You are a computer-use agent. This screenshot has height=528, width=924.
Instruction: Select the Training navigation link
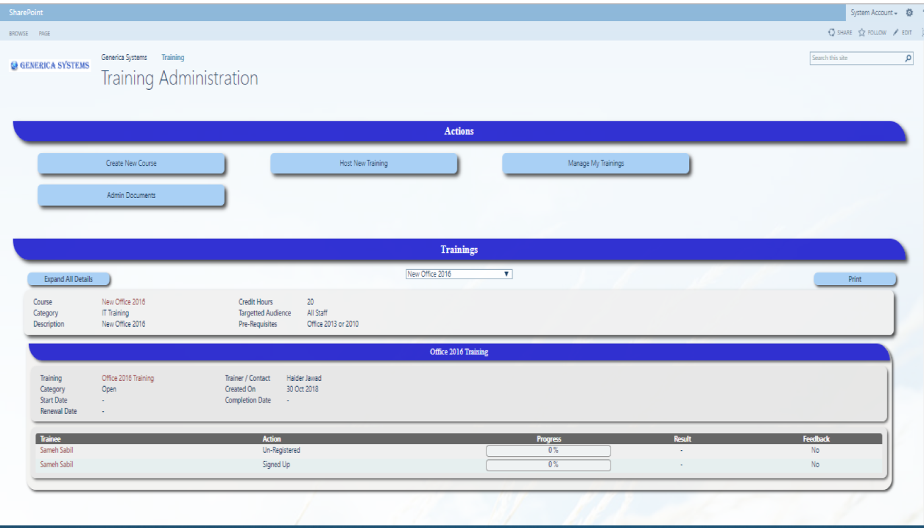pos(173,57)
